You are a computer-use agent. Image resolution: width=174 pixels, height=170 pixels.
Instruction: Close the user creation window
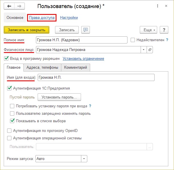click(166, 6)
